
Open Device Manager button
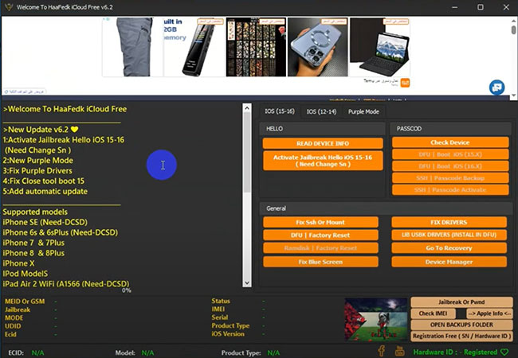click(449, 262)
